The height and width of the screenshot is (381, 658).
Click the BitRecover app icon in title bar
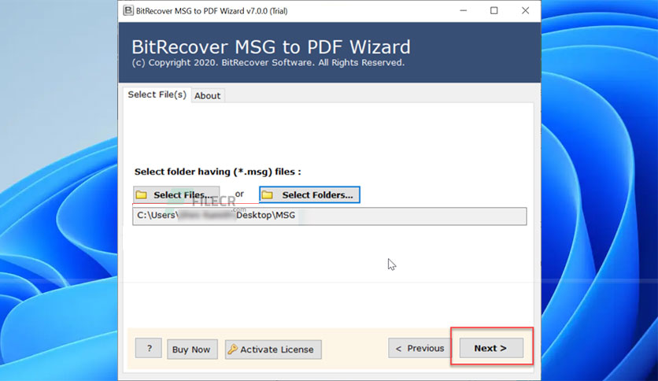(x=128, y=10)
